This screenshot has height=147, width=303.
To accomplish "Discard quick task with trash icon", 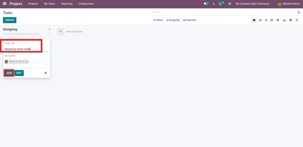I will coord(46,73).
